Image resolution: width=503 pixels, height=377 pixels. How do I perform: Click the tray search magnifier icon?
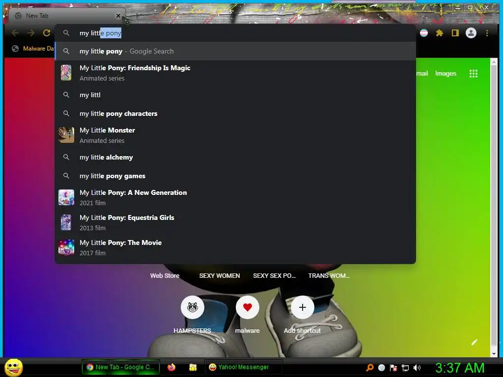[x=370, y=367]
